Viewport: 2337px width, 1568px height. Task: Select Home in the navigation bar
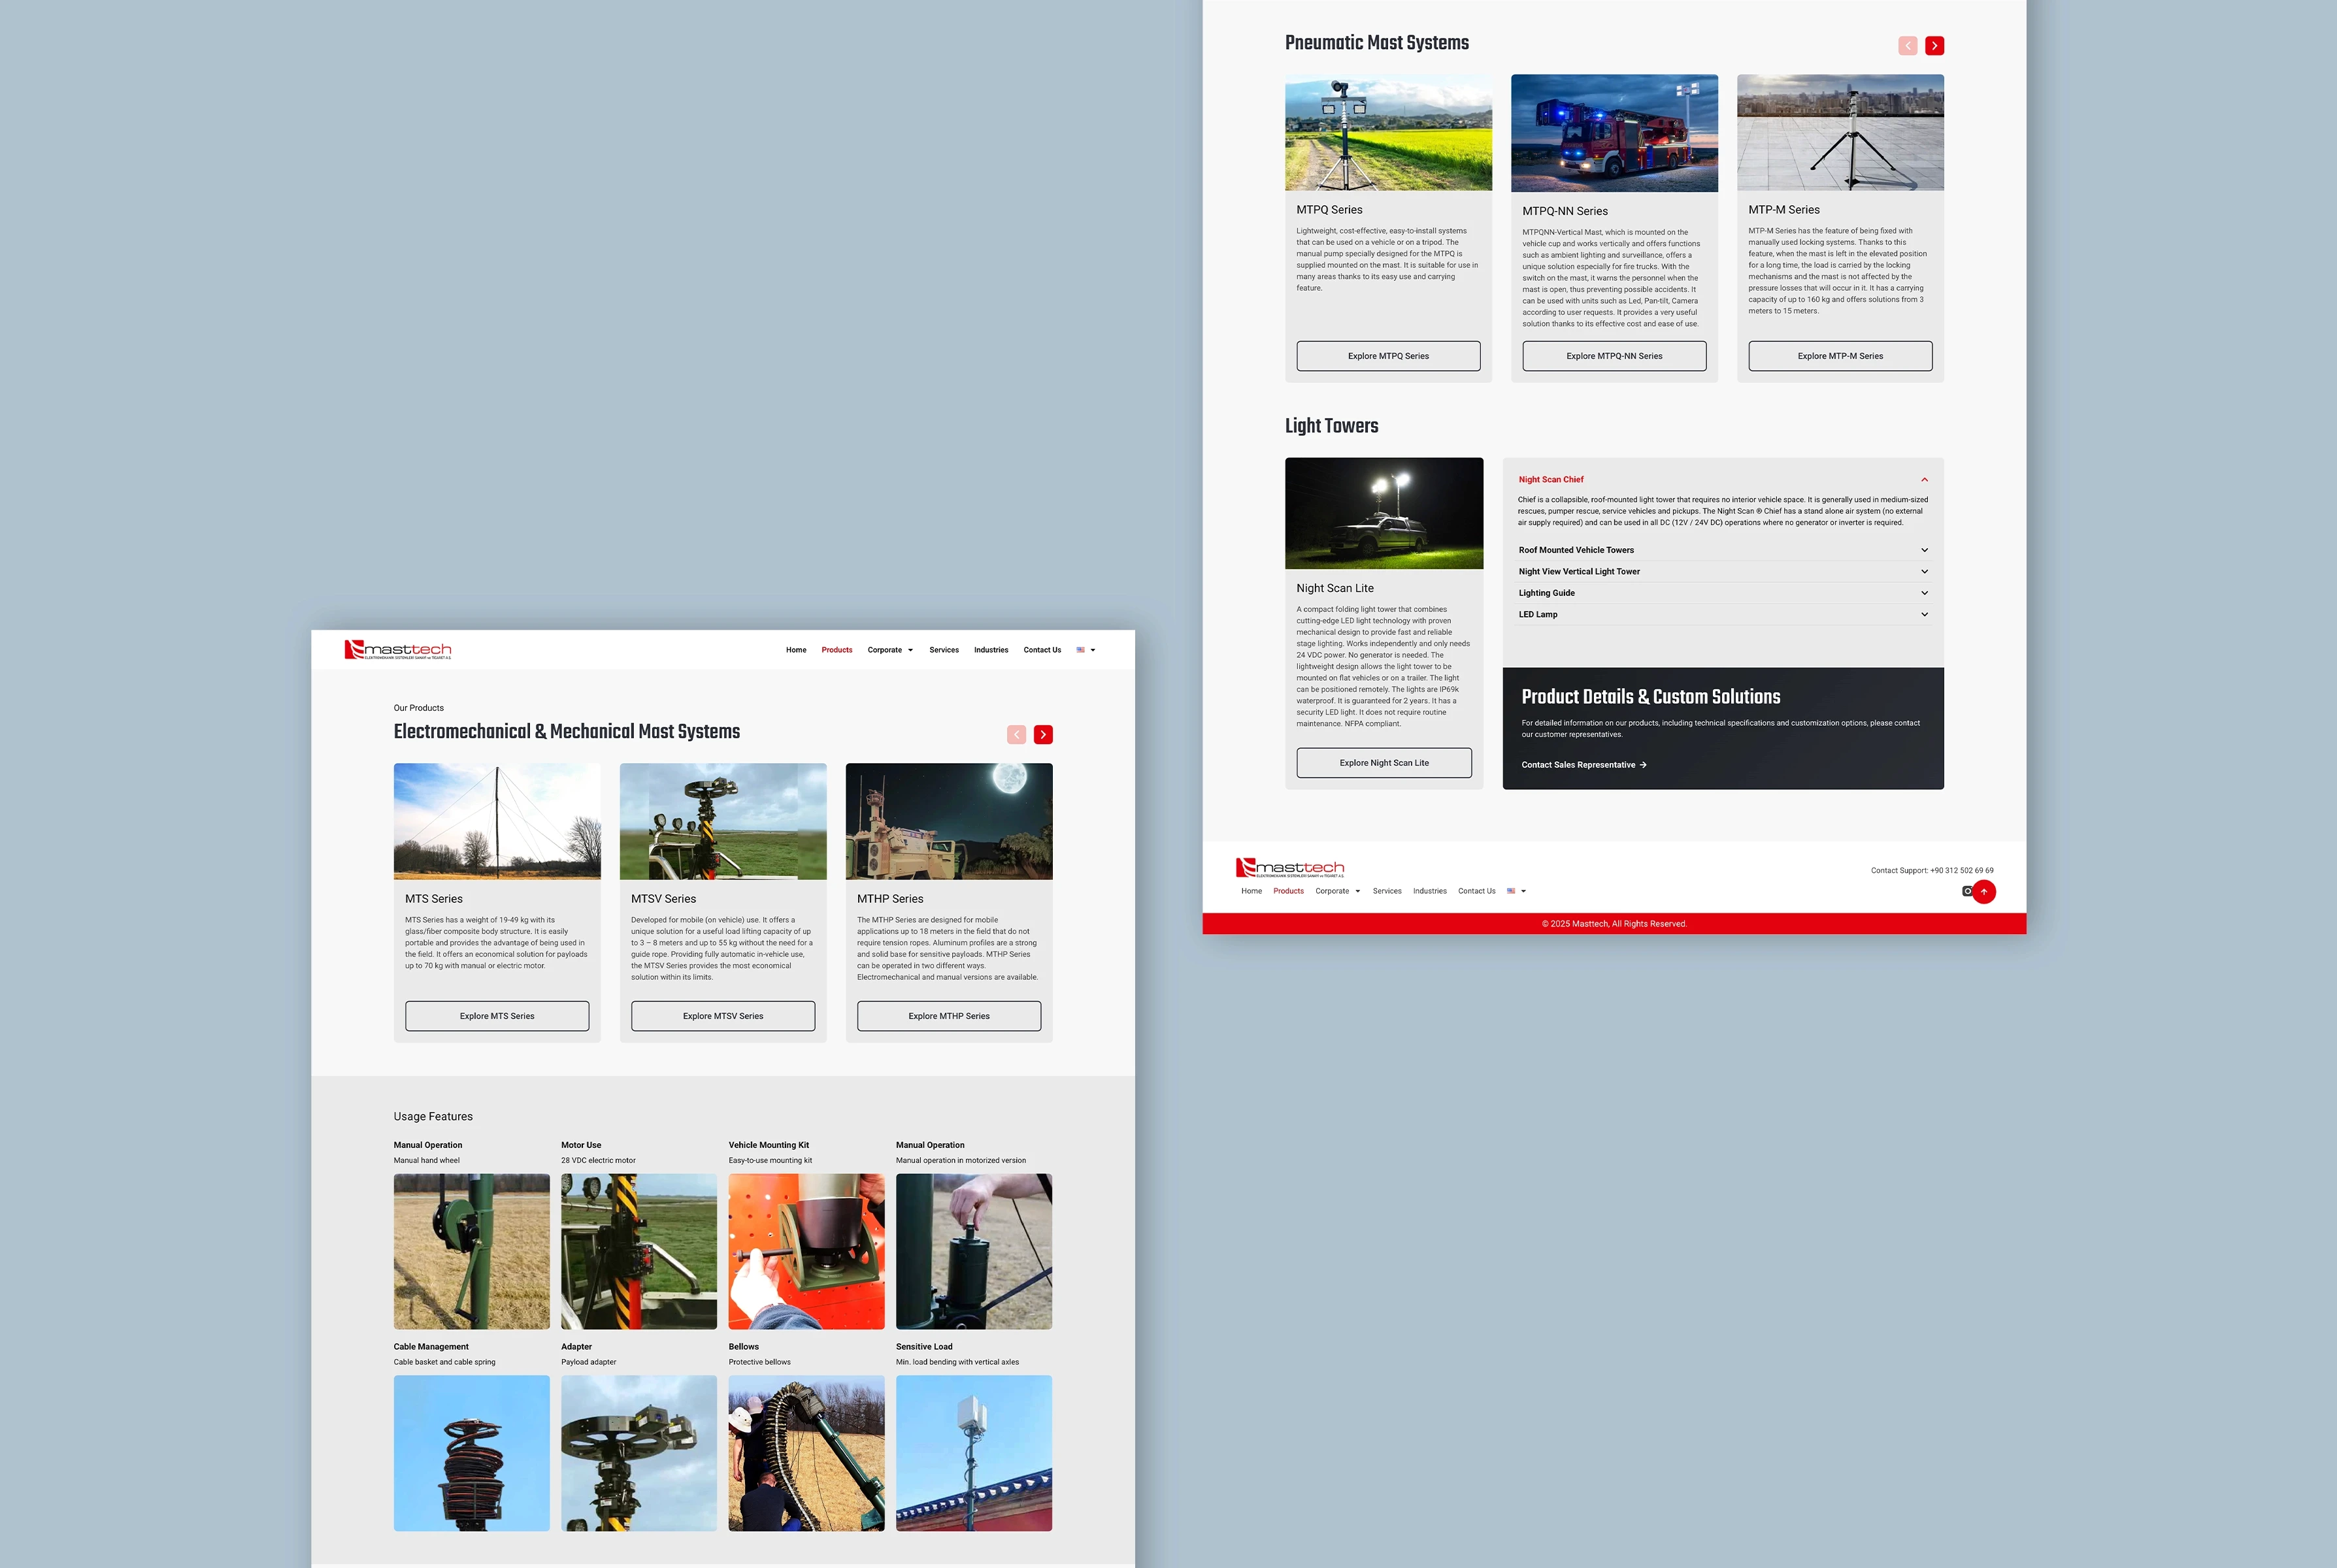coord(796,649)
